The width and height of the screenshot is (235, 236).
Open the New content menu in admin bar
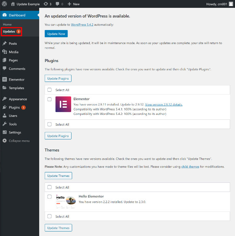pyautogui.click(x=73, y=4)
